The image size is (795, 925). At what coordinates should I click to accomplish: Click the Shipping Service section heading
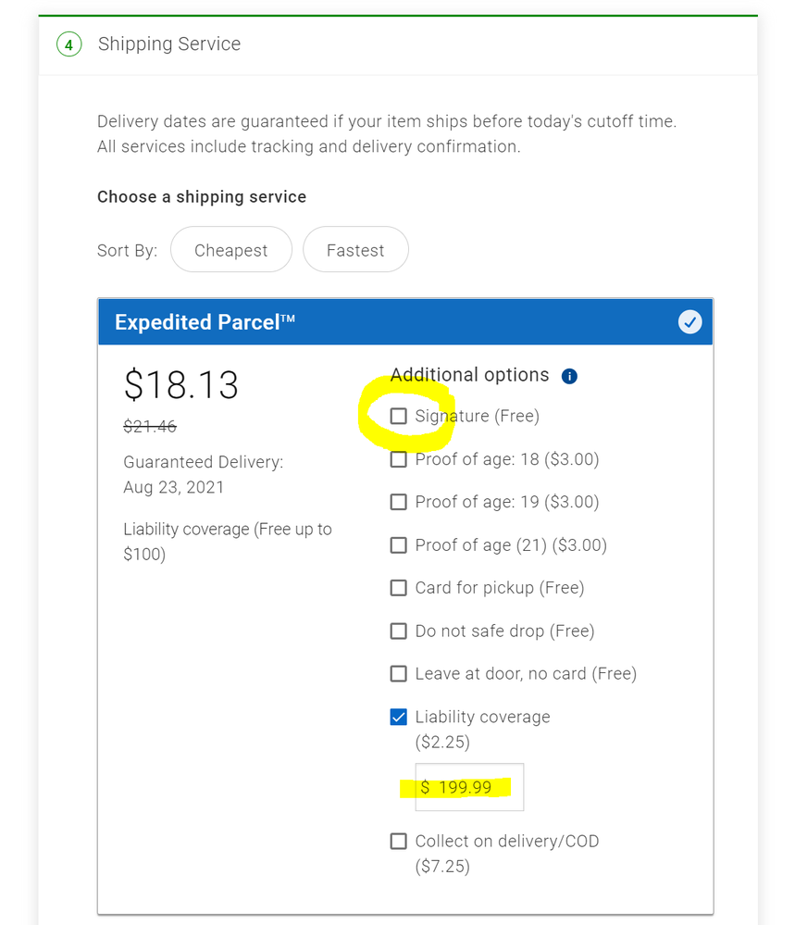(169, 44)
